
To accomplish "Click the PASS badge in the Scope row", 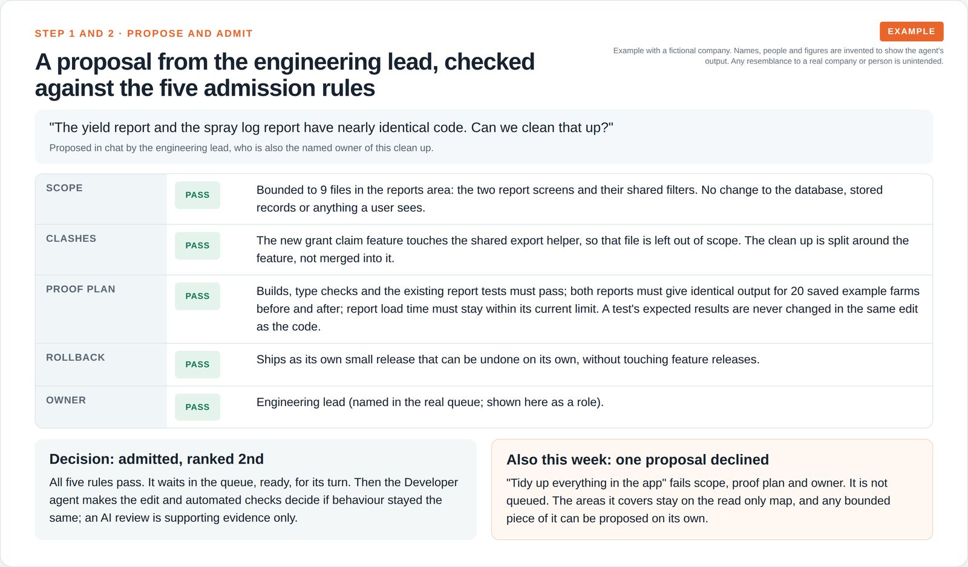I will pyautogui.click(x=197, y=195).
